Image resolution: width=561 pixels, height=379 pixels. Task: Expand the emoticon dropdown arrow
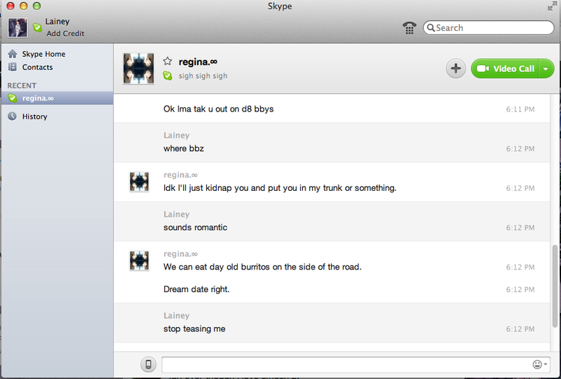[x=546, y=365]
